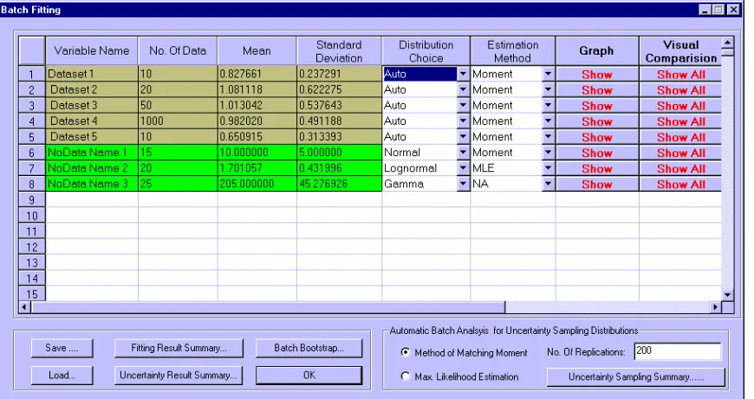Click Show graph button for Dataset 1
Screen dimensions: 754x399
pos(597,74)
